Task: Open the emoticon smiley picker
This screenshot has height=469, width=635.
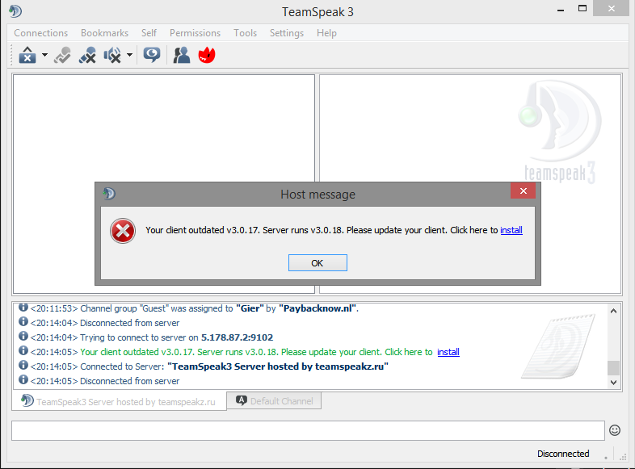Action: (x=615, y=430)
